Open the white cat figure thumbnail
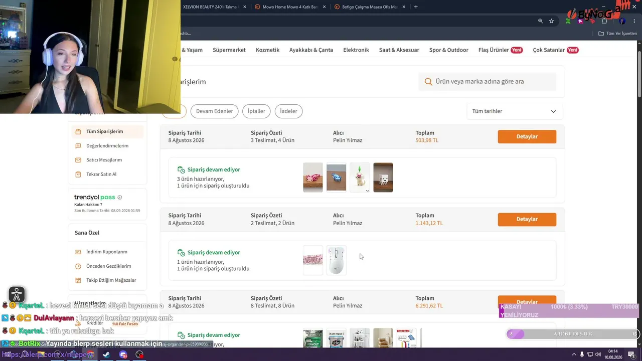The image size is (642, 361). (x=360, y=177)
